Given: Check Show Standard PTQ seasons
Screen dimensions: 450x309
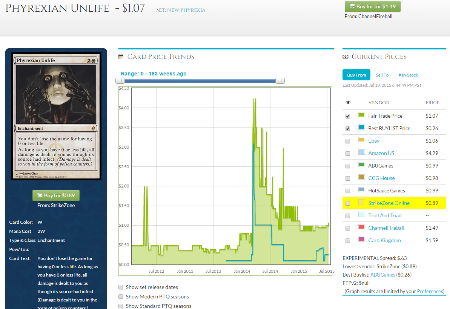Looking at the screenshot, I should [x=121, y=306].
